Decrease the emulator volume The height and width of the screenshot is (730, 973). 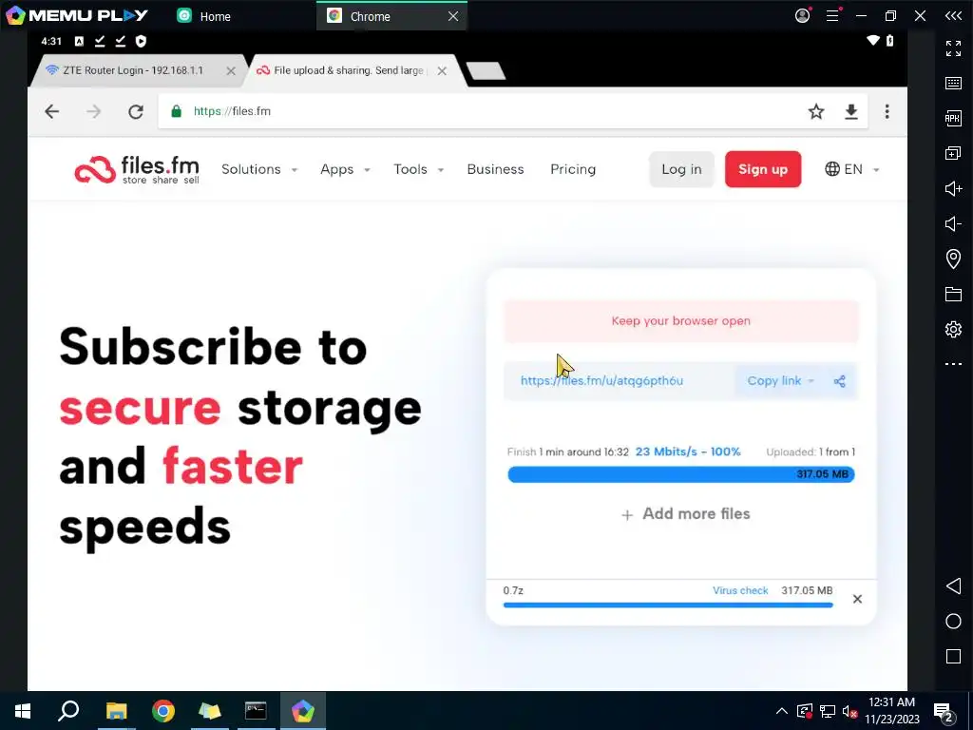pos(953,223)
